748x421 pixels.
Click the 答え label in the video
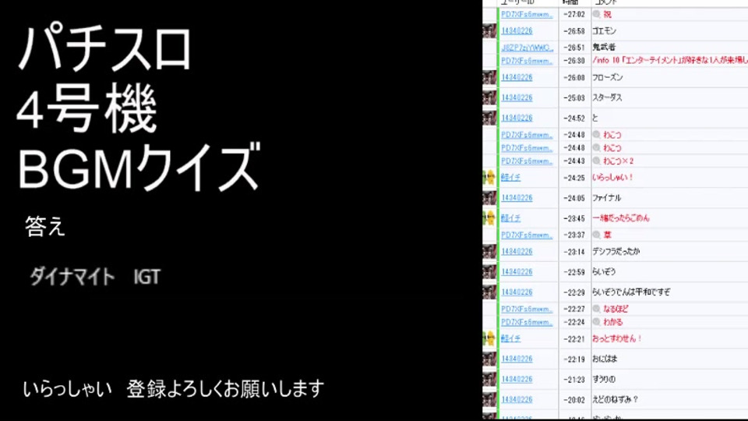pos(45,226)
